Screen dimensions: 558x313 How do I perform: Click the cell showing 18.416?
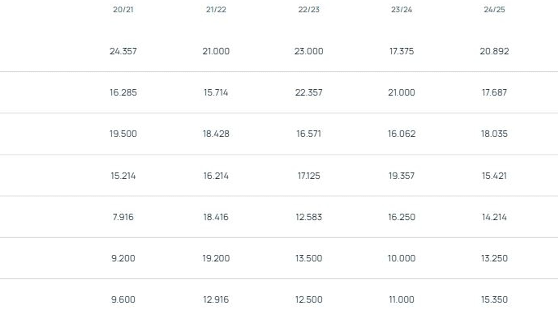pyautogui.click(x=216, y=217)
